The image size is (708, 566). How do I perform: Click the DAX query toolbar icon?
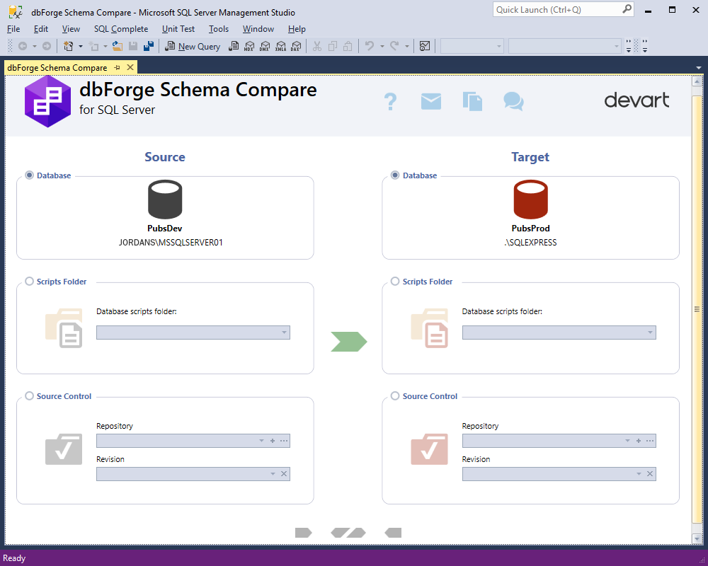coord(296,46)
